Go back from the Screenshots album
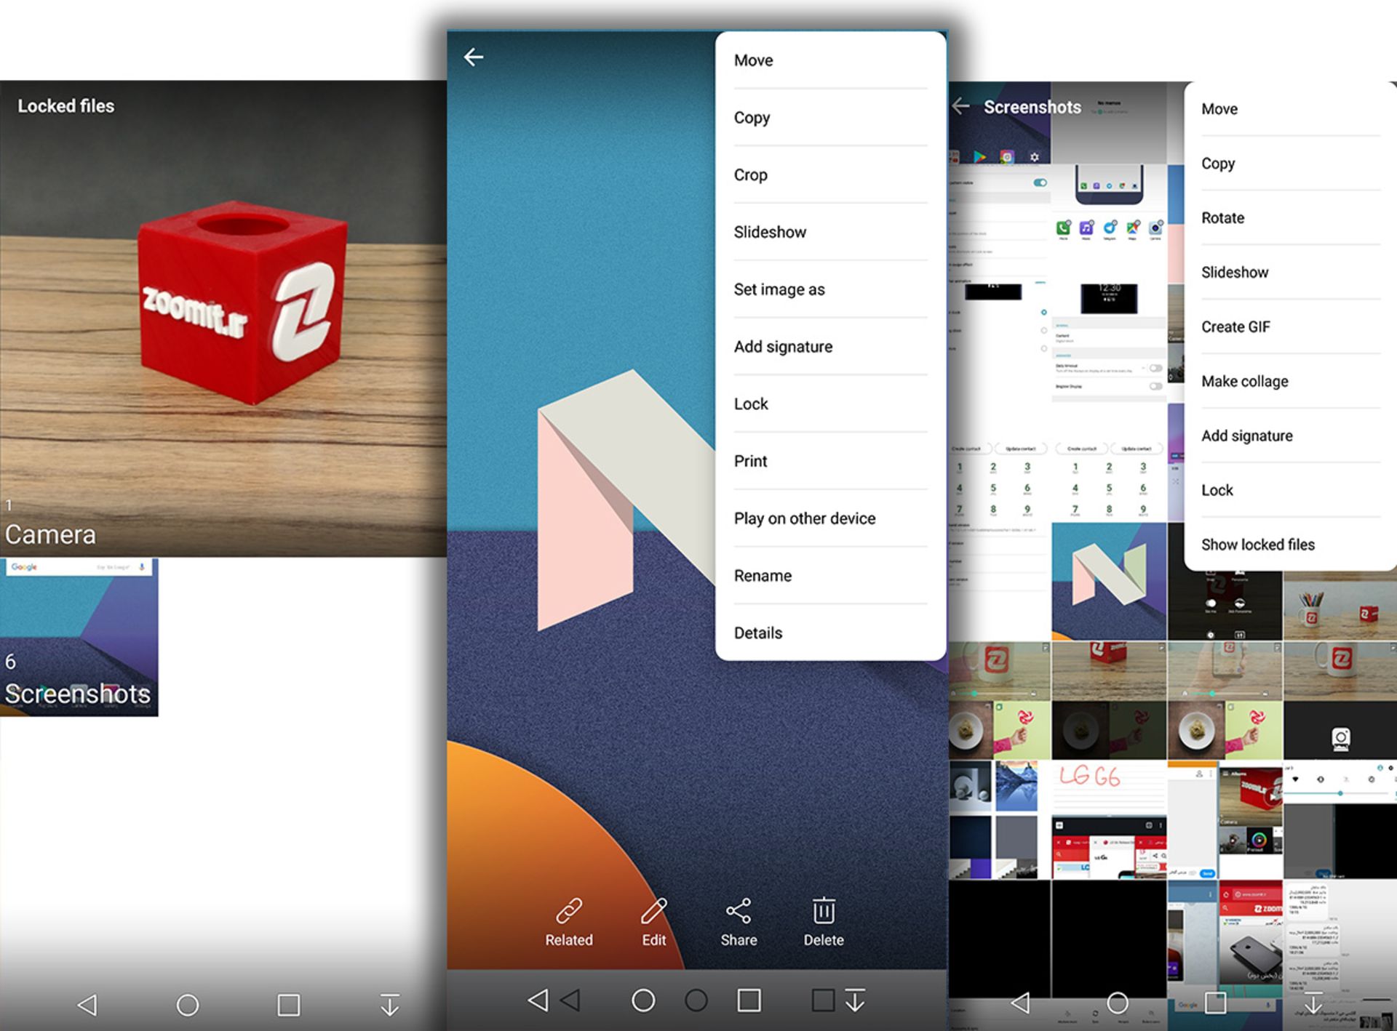 tap(960, 107)
